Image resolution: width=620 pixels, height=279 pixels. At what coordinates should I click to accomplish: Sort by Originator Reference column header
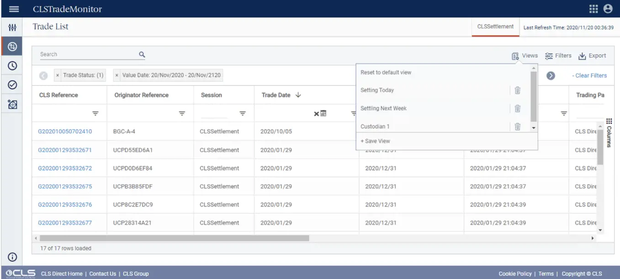(x=141, y=95)
